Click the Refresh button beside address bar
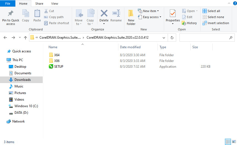Screen dimensions: 237x145 (x=172, y=38)
